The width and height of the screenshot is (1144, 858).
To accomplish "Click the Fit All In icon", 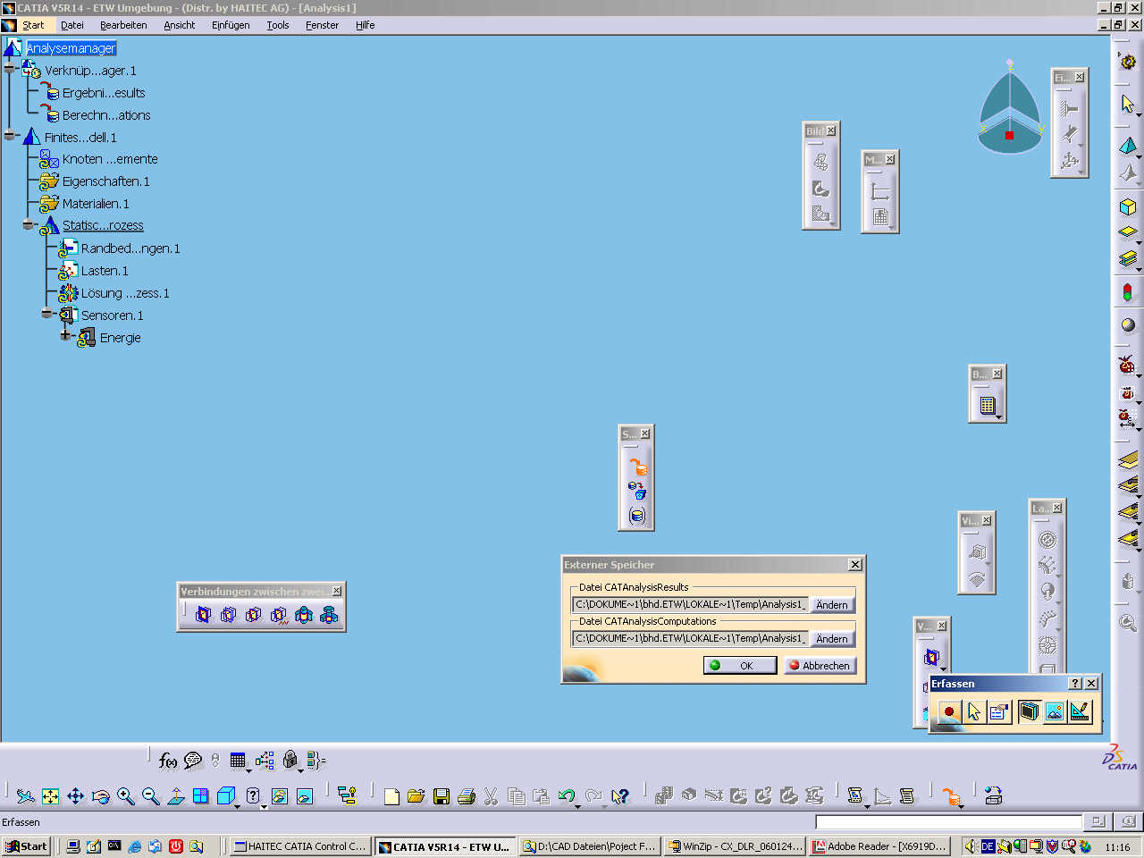I will click(51, 795).
